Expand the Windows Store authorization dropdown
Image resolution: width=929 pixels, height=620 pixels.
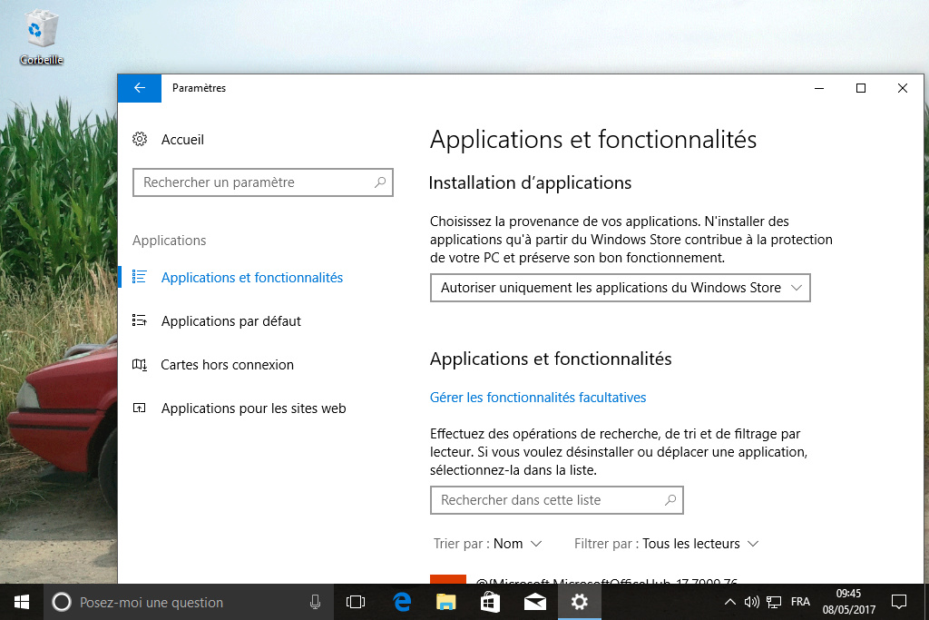(x=620, y=288)
